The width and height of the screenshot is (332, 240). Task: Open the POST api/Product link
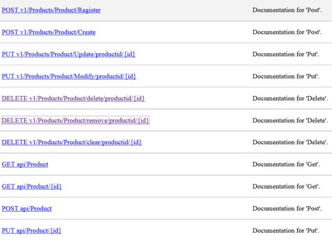click(x=27, y=208)
